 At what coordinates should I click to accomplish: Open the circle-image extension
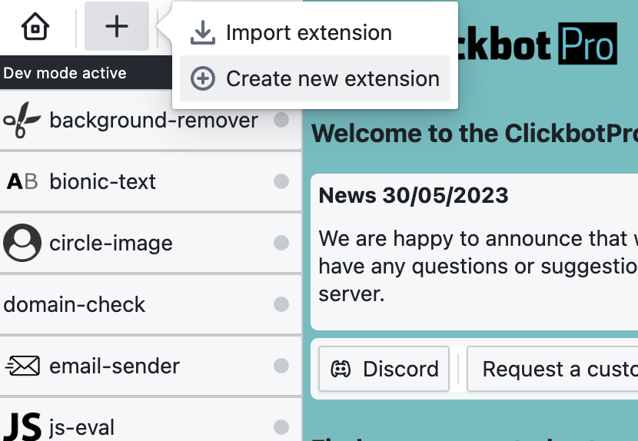pyautogui.click(x=151, y=243)
